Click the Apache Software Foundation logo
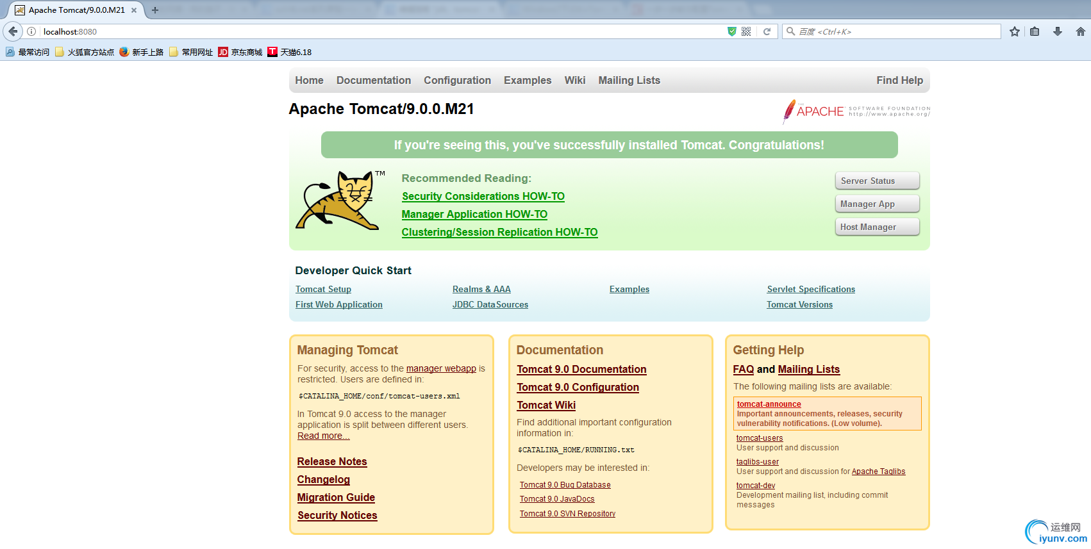Viewport: 1091px width, 549px height. coord(856,111)
